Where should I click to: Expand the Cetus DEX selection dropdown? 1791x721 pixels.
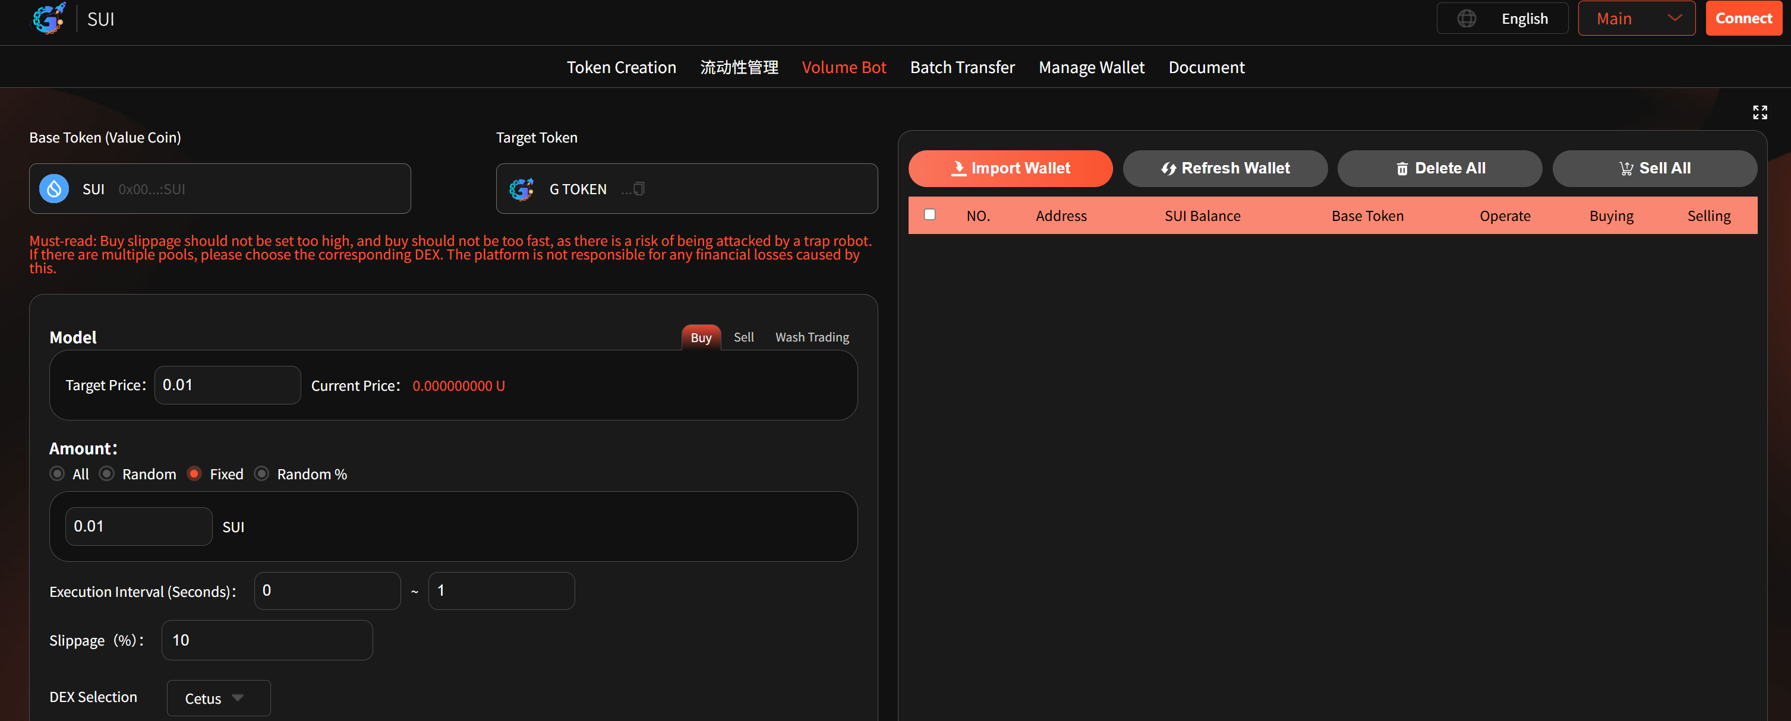click(x=217, y=698)
